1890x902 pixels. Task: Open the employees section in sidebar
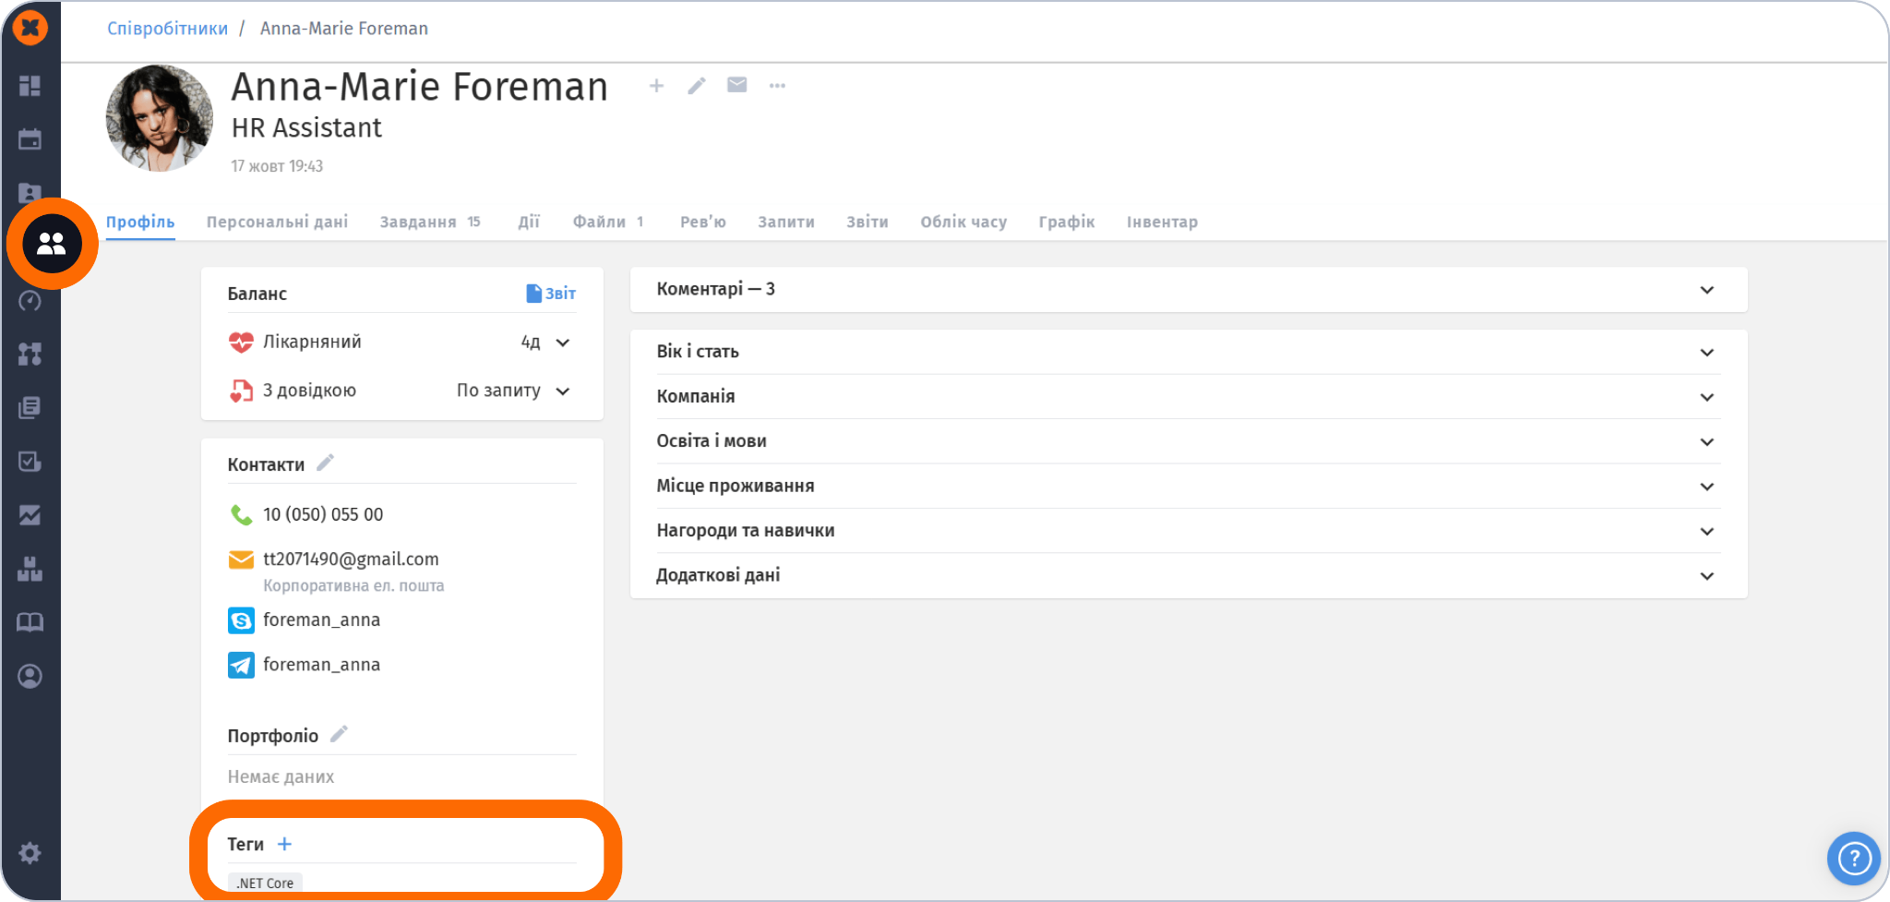tap(52, 244)
